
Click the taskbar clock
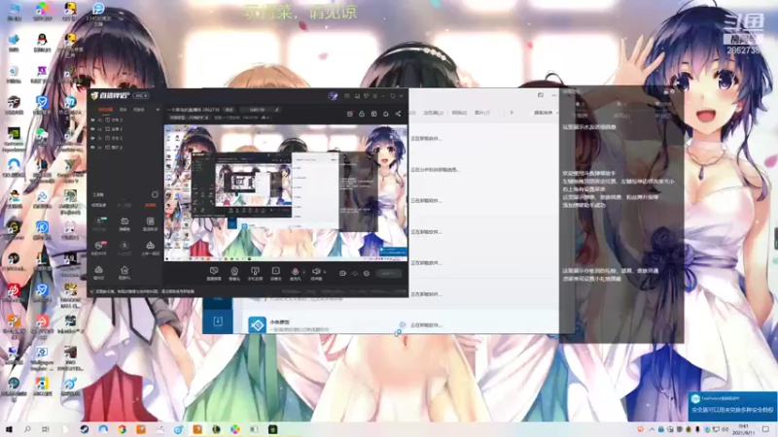[x=744, y=429]
